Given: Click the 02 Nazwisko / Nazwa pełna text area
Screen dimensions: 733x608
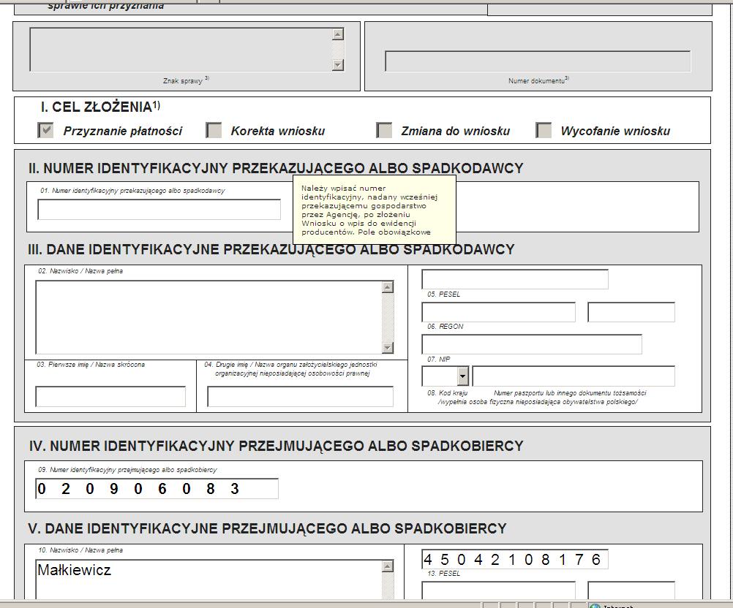Looking at the screenshot, I should pyautogui.click(x=208, y=317).
